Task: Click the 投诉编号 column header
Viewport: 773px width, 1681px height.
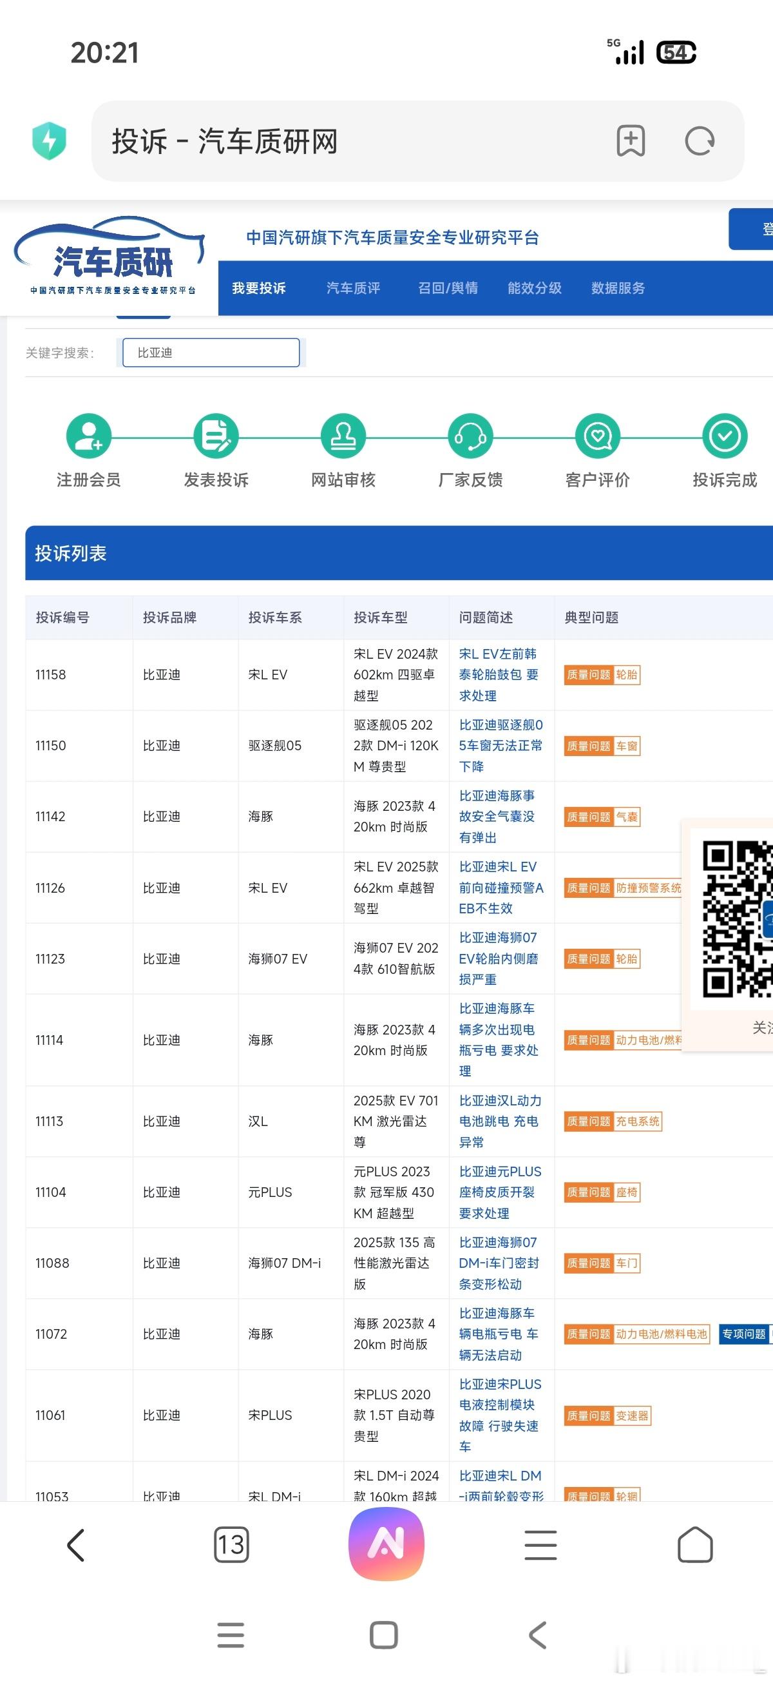Action: point(62,617)
